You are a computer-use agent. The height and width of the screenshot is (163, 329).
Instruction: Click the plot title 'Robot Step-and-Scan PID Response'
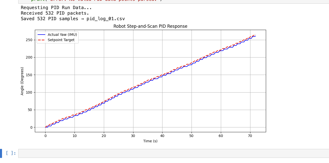(x=150, y=26)
